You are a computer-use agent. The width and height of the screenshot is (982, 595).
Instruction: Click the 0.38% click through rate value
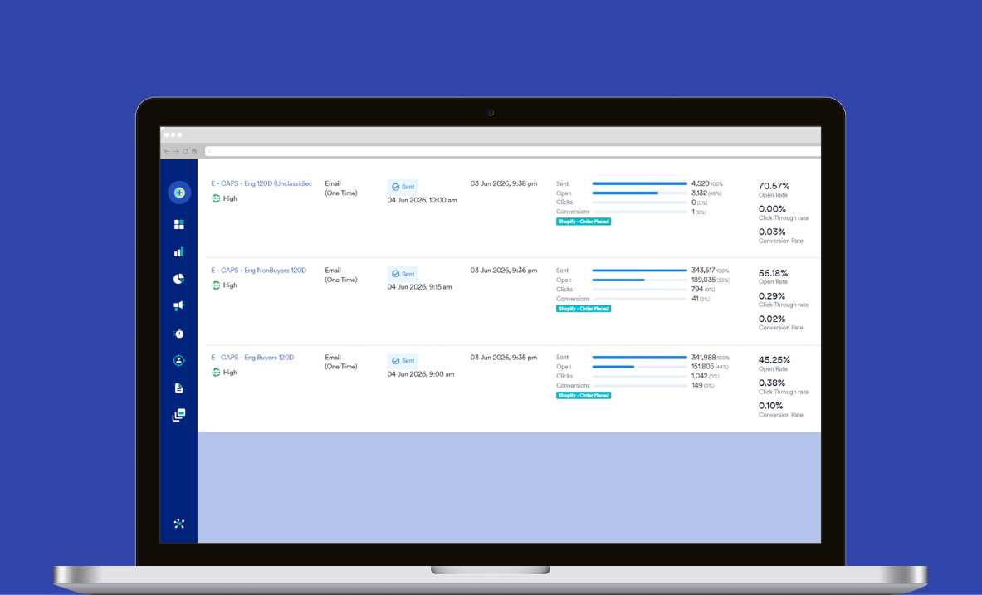click(x=772, y=383)
